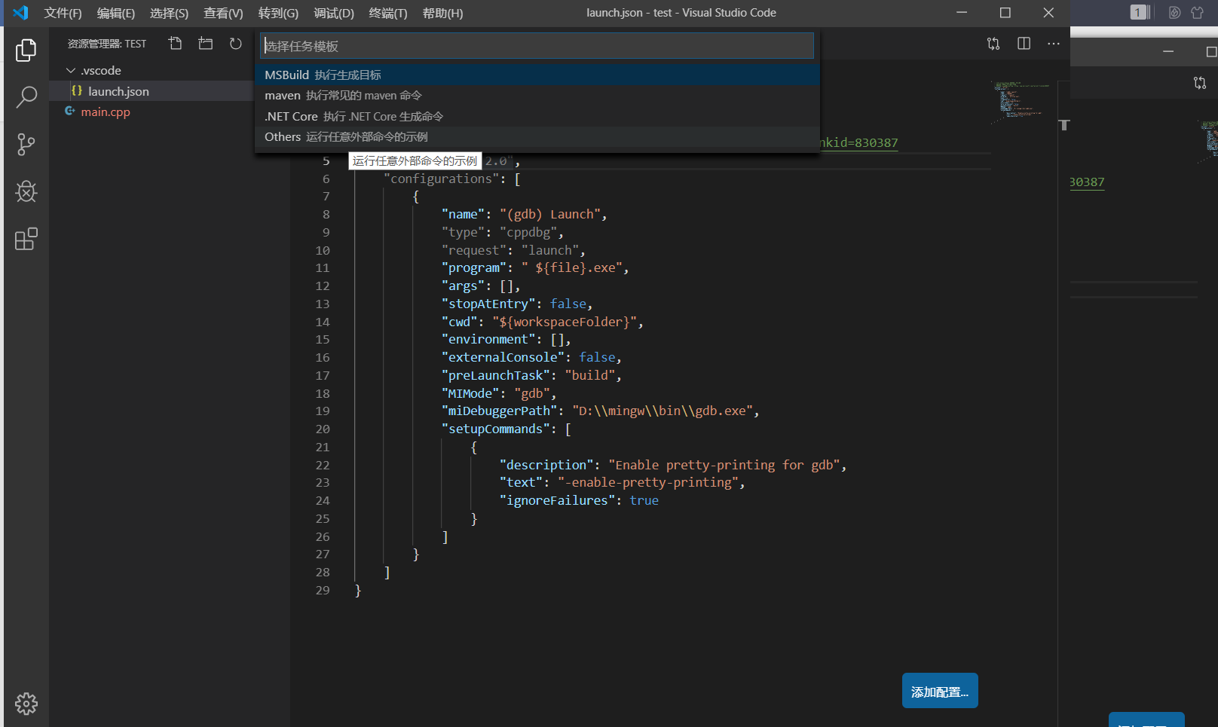Click the New Folder icon in explorer
This screenshot has width=1218, height=727.
coord(205,44)
